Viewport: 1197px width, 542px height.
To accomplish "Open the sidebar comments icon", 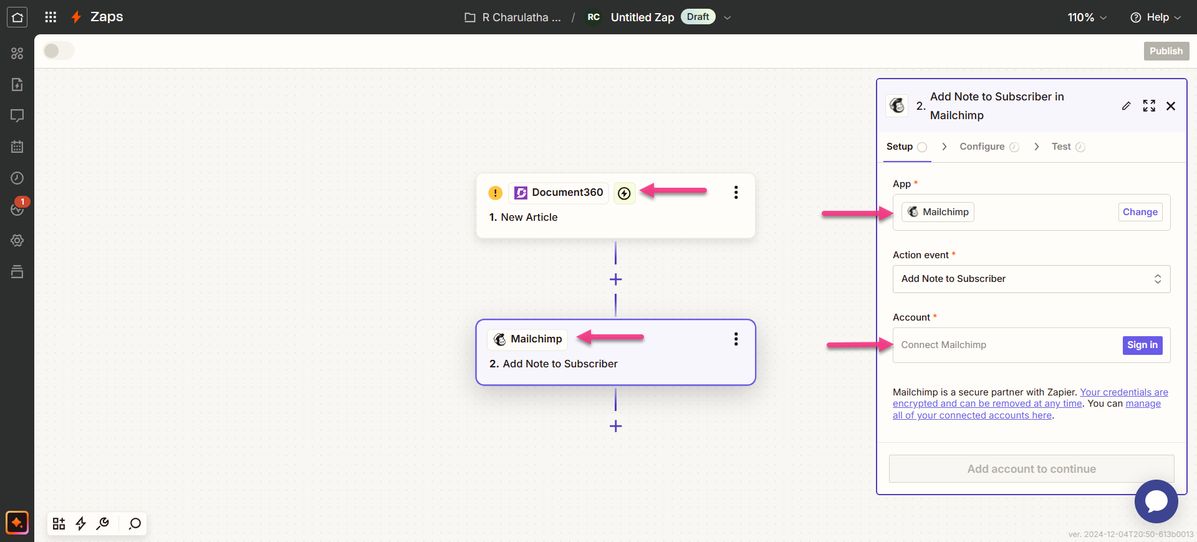I will (17, 115).
